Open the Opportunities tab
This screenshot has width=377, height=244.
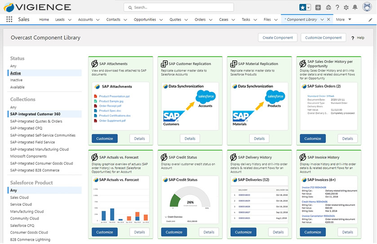click(145, 19)
